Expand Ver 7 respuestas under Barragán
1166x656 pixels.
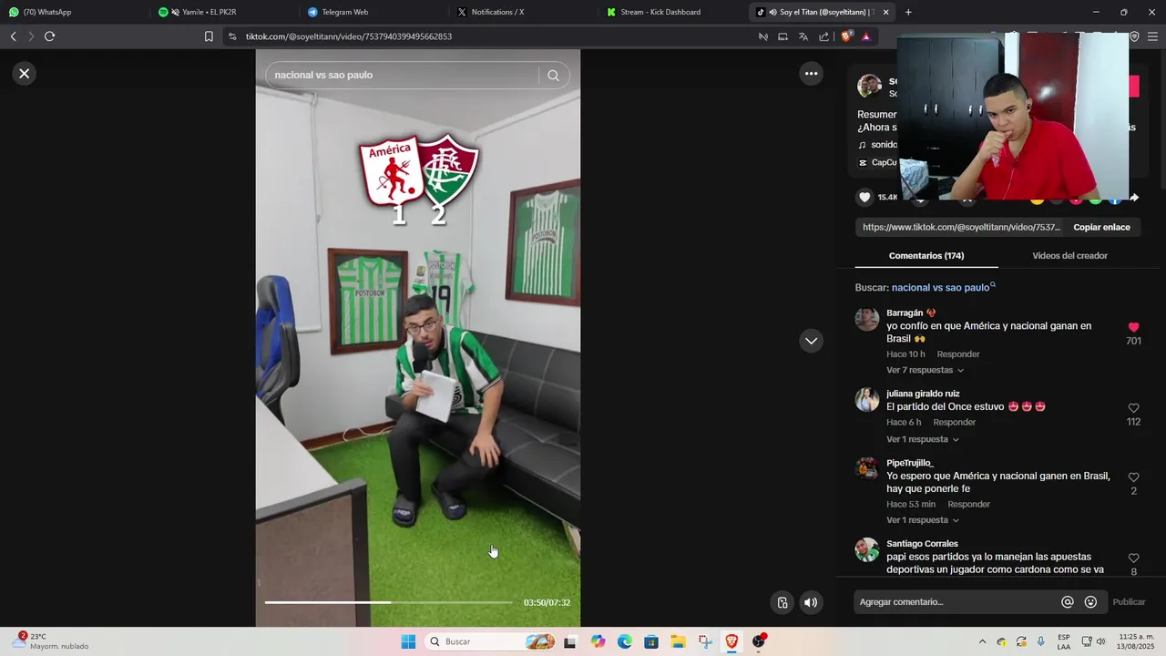[925, 370]
